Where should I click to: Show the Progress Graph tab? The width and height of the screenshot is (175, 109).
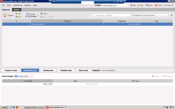(x=11, y=70)
